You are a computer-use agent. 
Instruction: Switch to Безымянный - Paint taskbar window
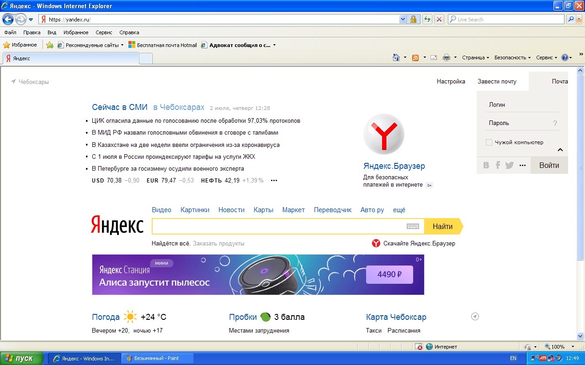click(x=158, y=358)
